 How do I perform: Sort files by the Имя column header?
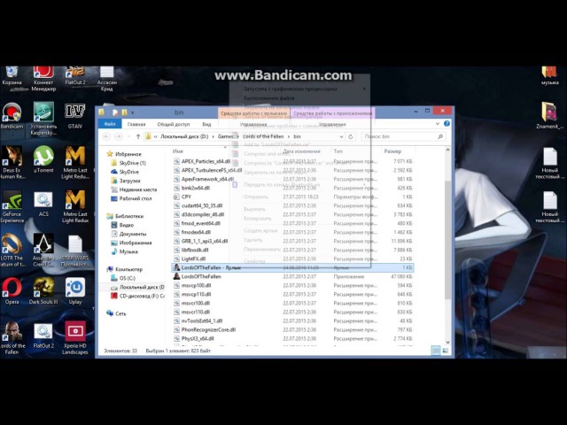178,151
